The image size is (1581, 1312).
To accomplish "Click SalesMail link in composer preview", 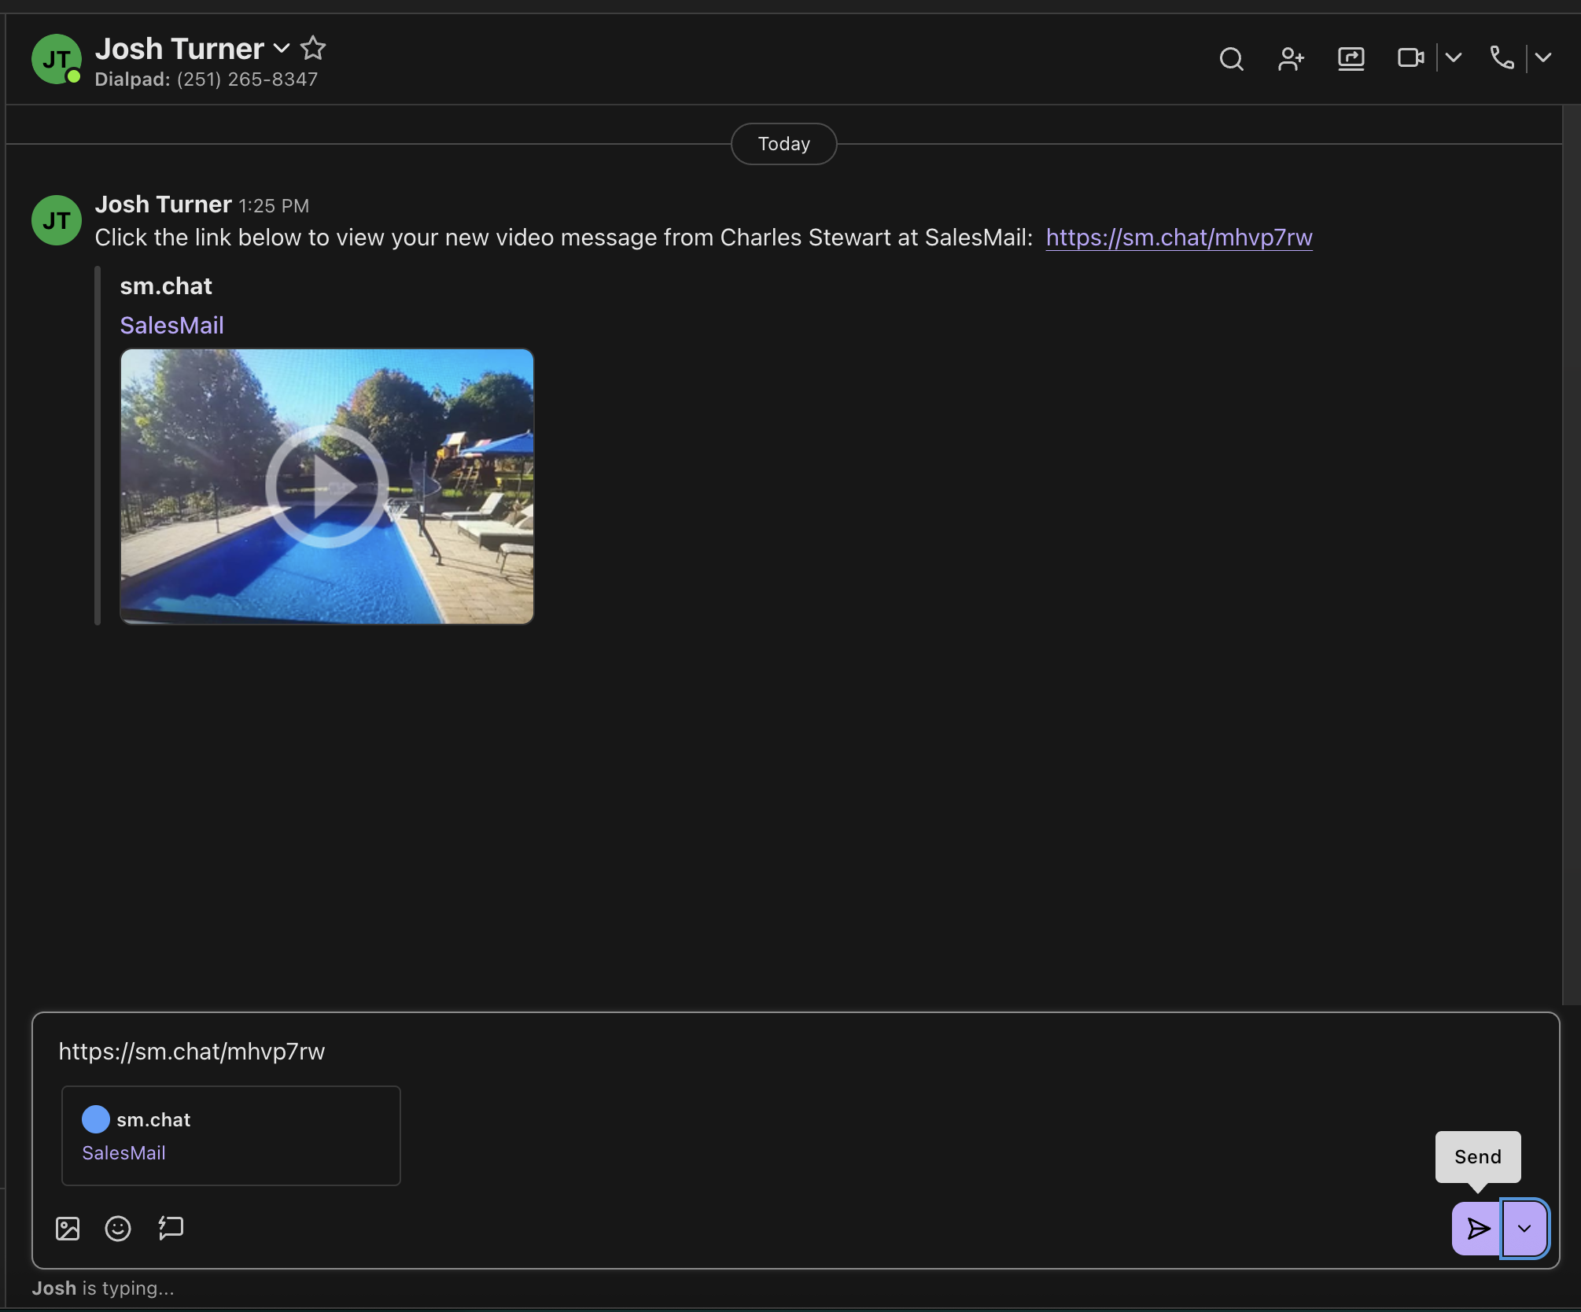I will click(x=123, y=1153).
